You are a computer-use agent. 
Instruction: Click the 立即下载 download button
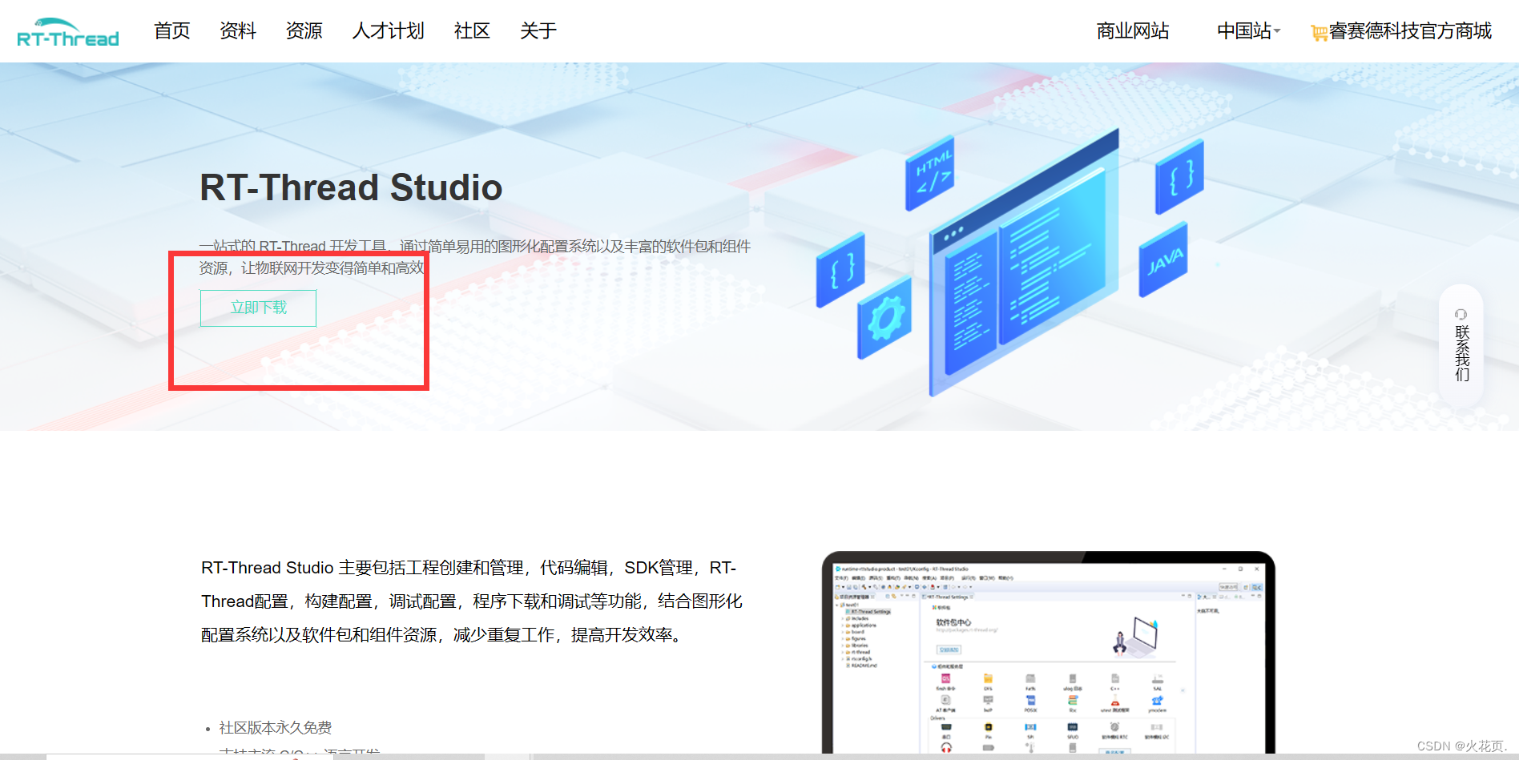257,308
